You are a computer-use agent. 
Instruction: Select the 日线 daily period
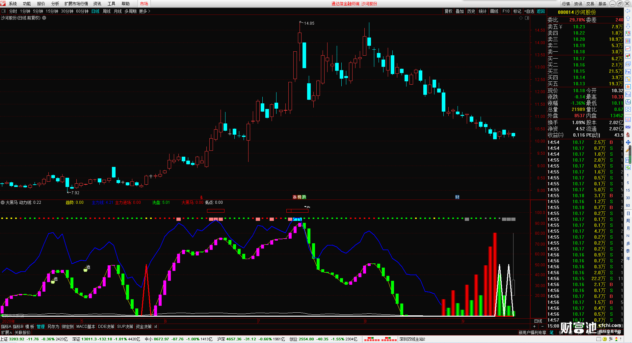95,11
